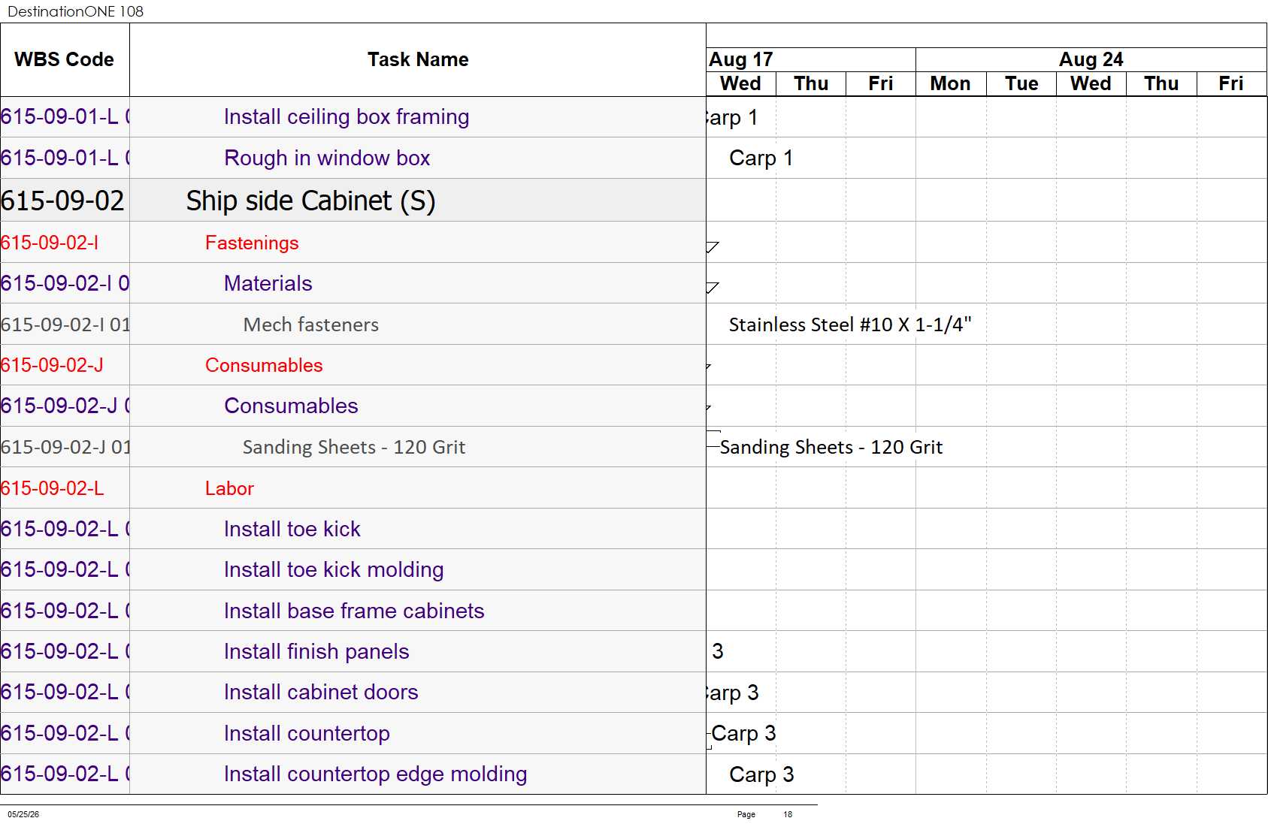Select task 'Install finish panels'

316,651
